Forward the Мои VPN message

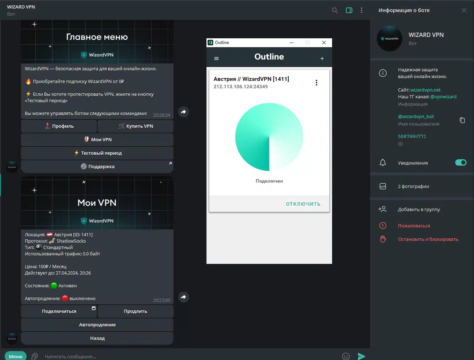click(183, 297)
